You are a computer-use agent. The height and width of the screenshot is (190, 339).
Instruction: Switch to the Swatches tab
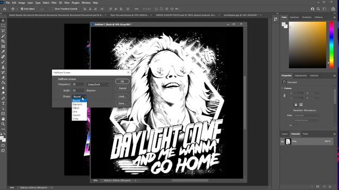[295, 17]
